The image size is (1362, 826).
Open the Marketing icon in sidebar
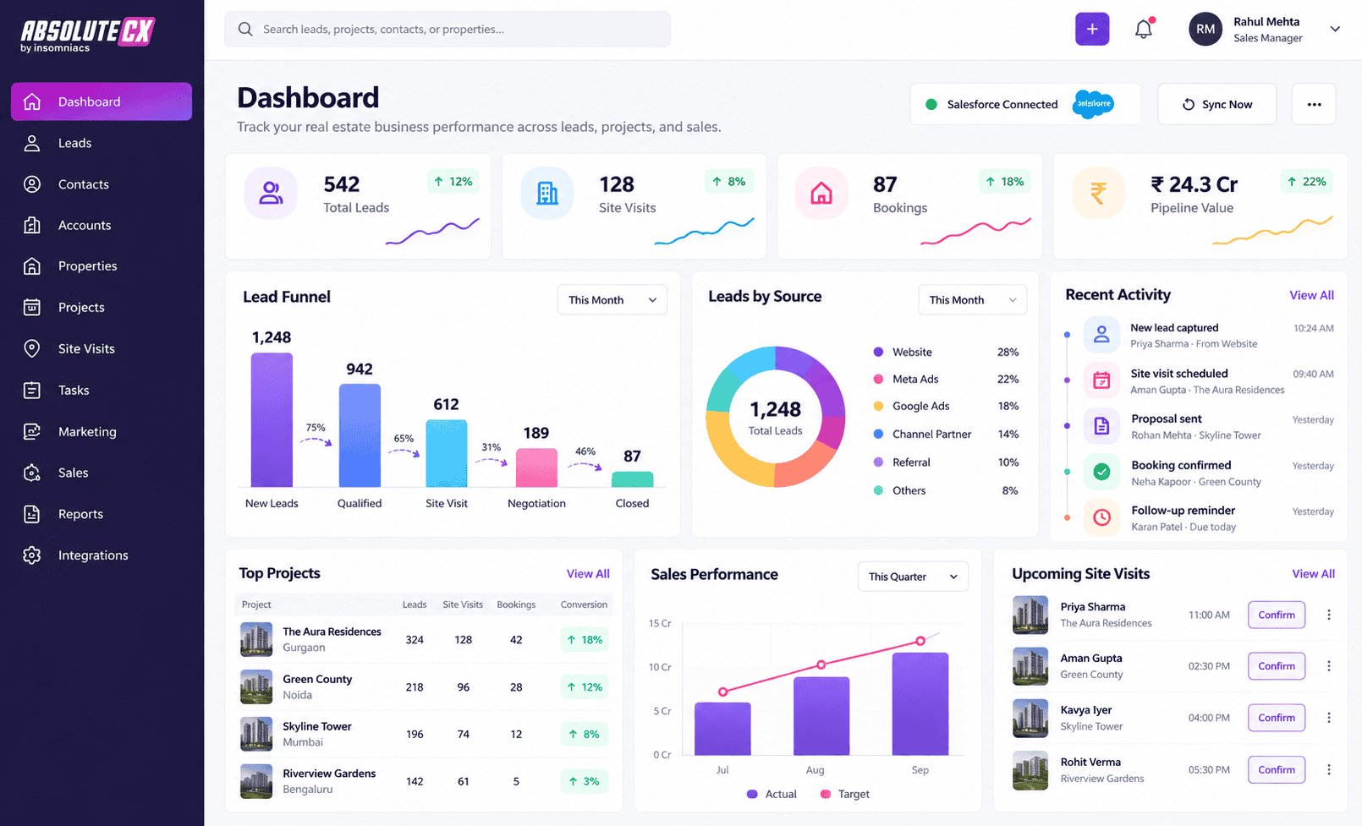pyautogui.click(x=32, y=431)
